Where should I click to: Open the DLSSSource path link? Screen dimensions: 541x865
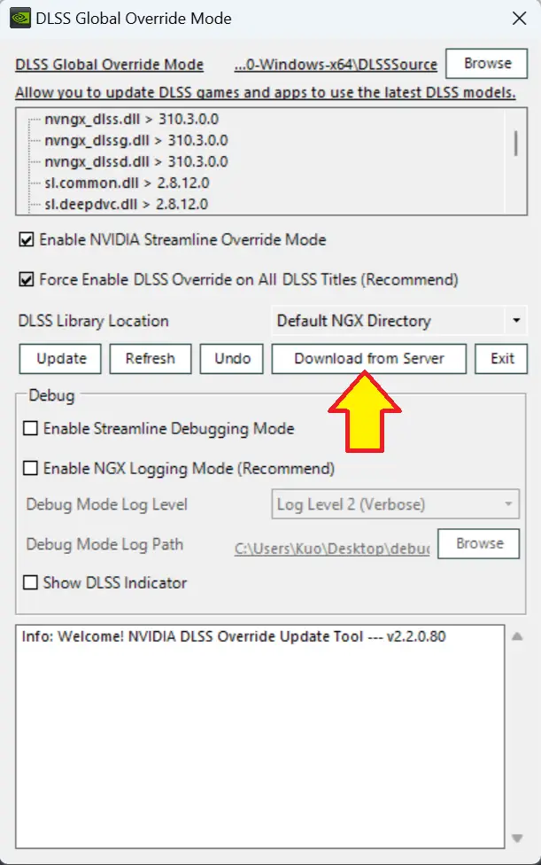point(336,65)
